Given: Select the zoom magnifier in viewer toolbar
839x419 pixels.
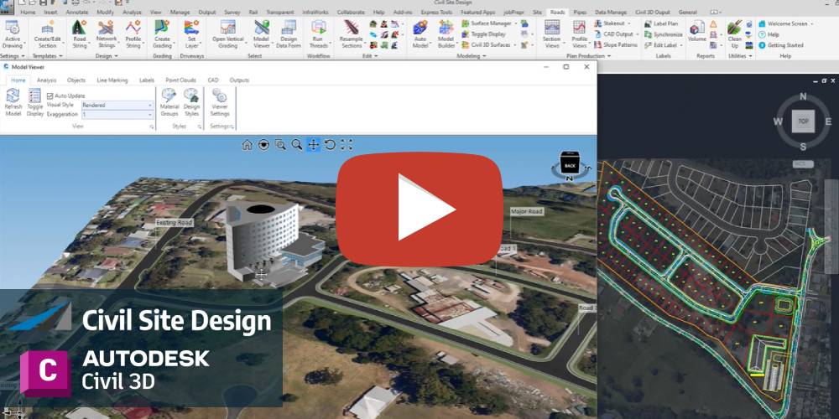Looking at the screenshot, I should coord(296,145).
